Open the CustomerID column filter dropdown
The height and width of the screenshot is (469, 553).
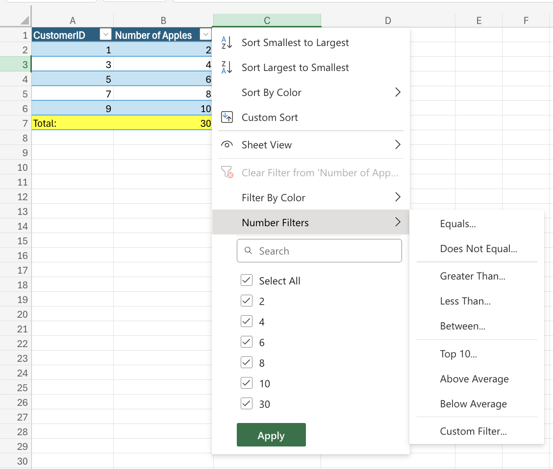click(x=105, y=35)
